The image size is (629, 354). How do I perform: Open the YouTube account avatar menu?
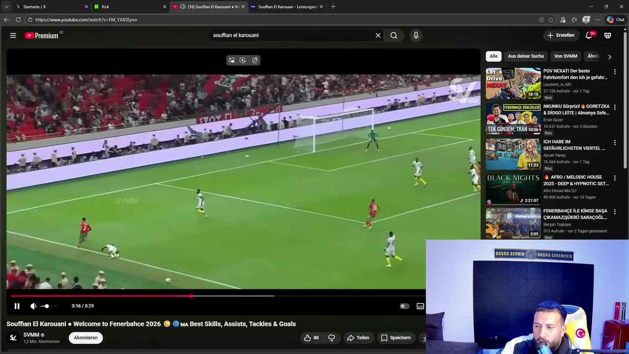pos(608,35)
